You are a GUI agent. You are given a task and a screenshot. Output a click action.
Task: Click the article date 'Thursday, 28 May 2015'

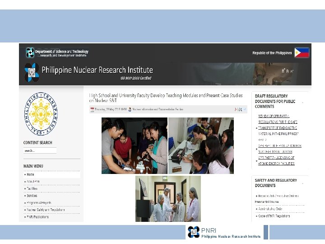tap(107, 109)
